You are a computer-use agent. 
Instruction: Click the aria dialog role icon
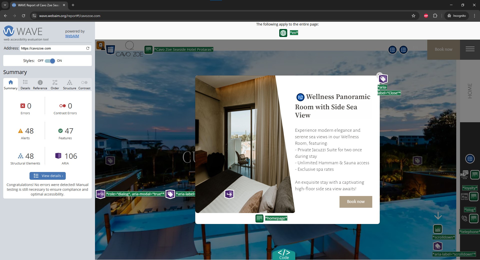pyautogui.click(x=100, y=194)
